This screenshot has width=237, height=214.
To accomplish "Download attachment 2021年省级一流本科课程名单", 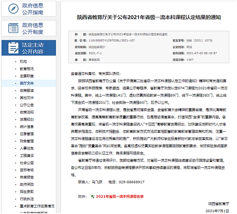I will (120, 197).
